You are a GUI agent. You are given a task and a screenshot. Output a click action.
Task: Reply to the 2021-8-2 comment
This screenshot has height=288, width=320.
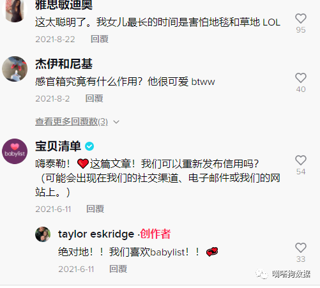95,98
